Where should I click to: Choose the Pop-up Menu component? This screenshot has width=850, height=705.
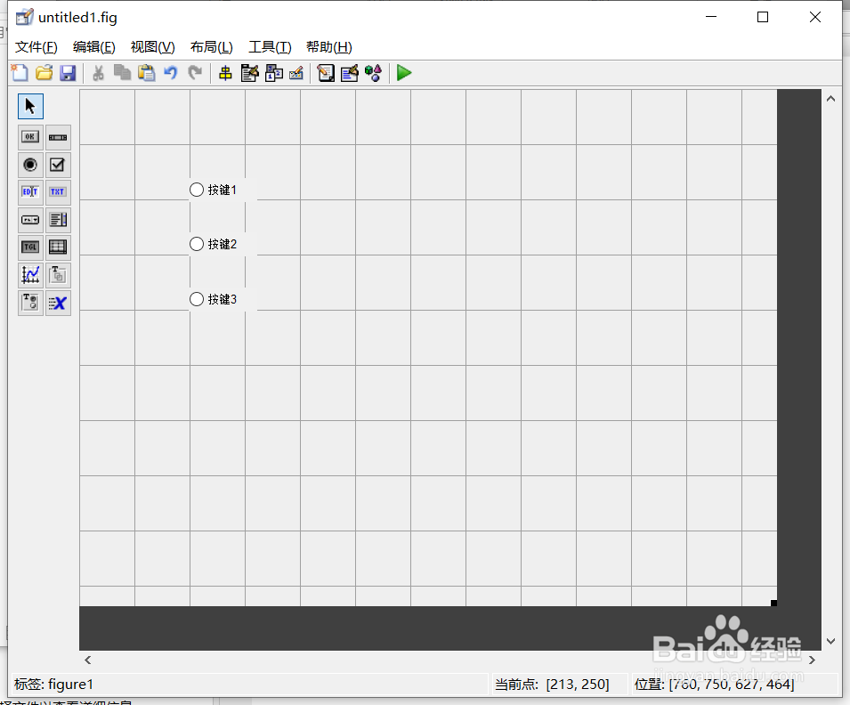point(30,220)
